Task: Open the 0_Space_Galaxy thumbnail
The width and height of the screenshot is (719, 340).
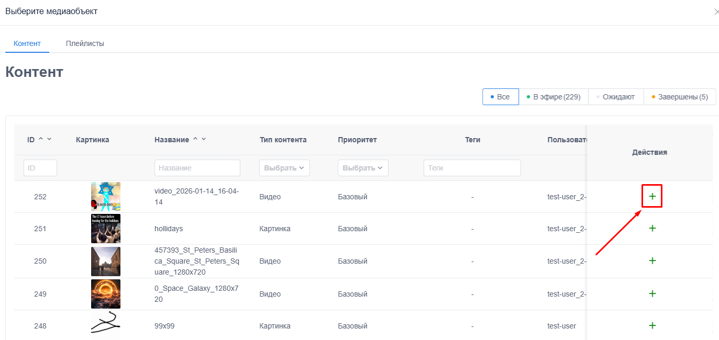Action: 106,294
